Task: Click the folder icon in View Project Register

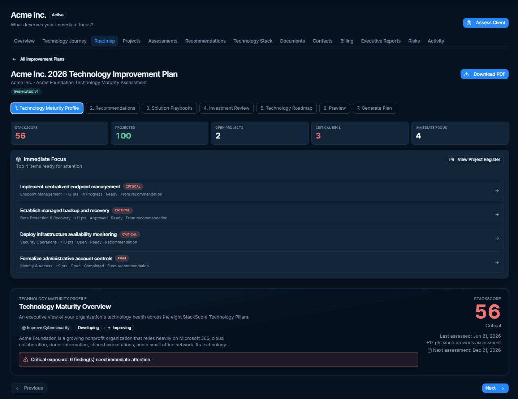Action: pos(452,159)
